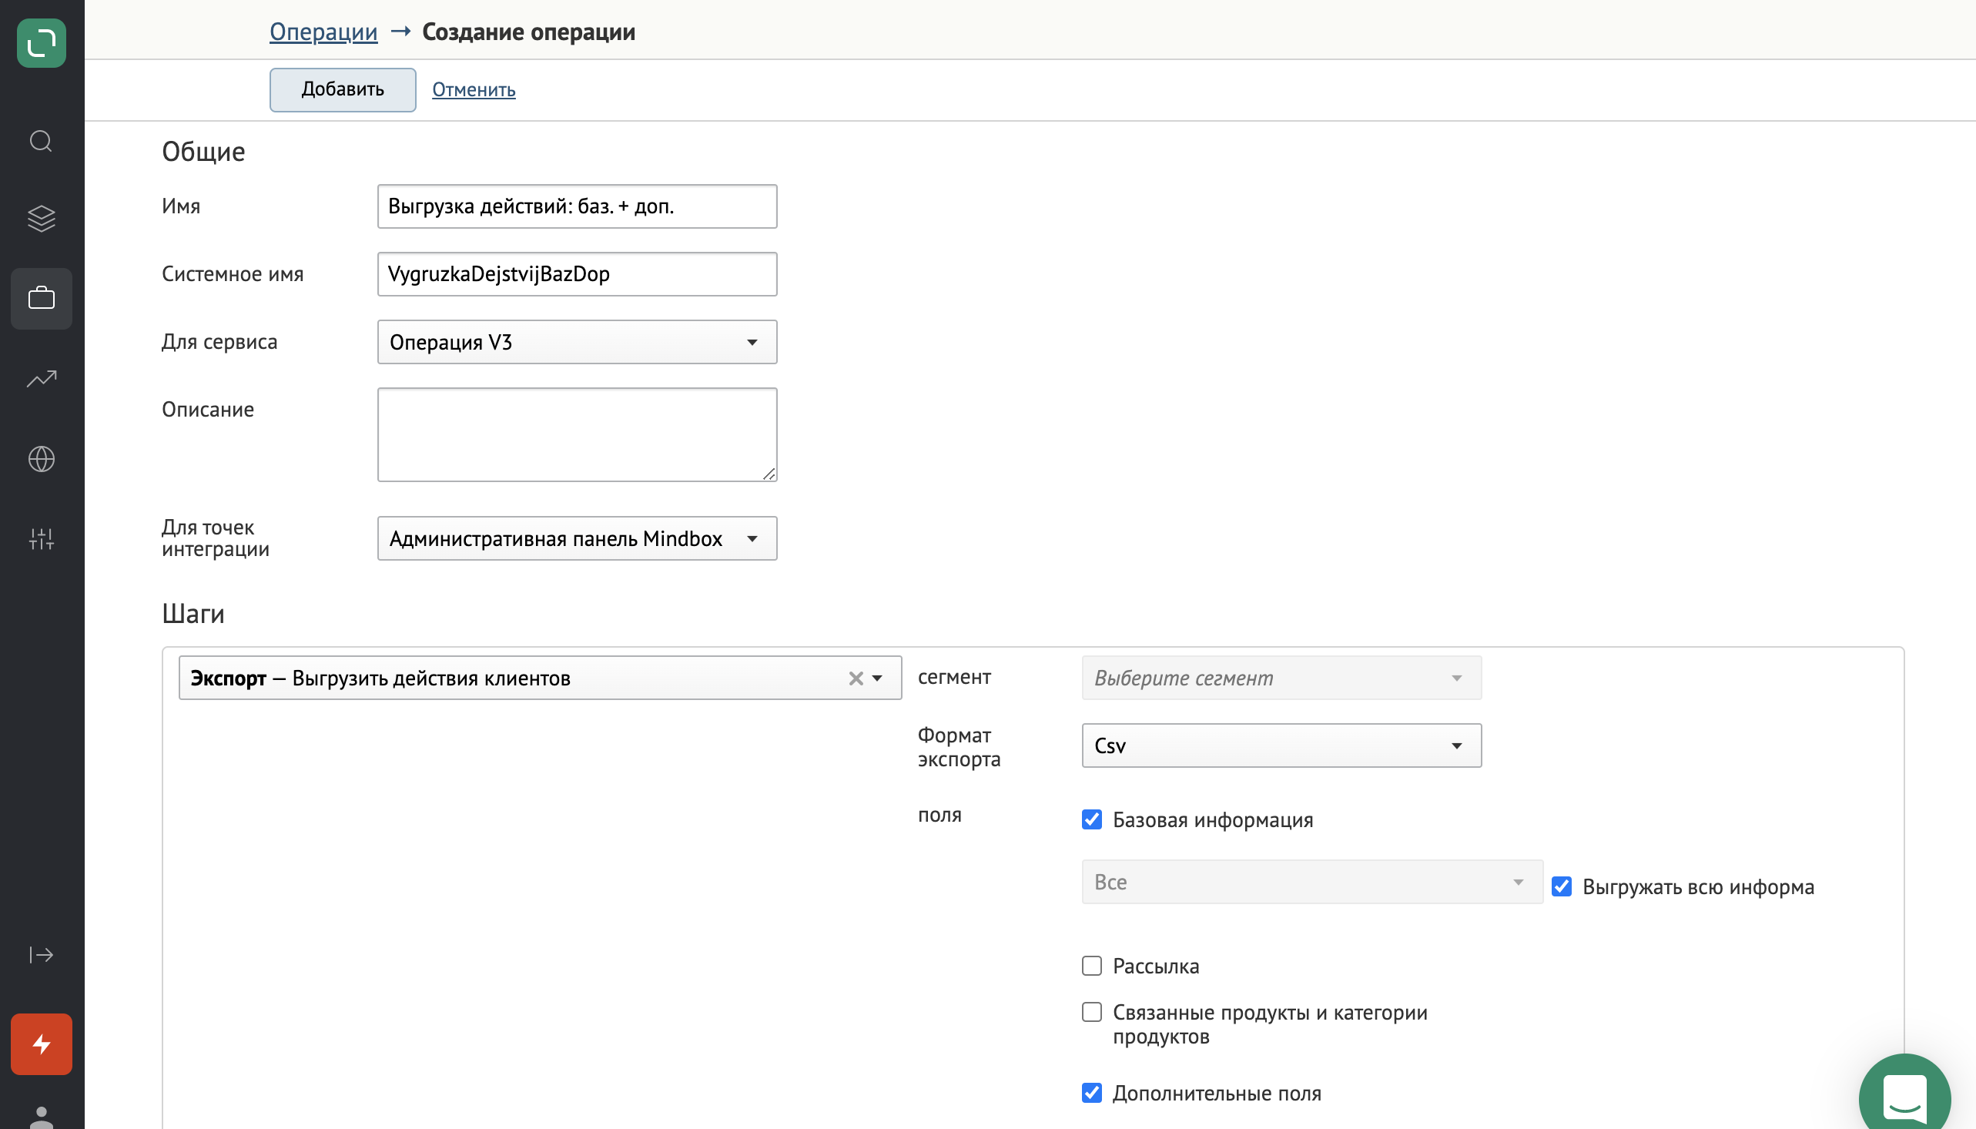Open the briefcase section in sidebar
The image size is (1976, 1129).
pyautogui.click(x=41, y=299)
